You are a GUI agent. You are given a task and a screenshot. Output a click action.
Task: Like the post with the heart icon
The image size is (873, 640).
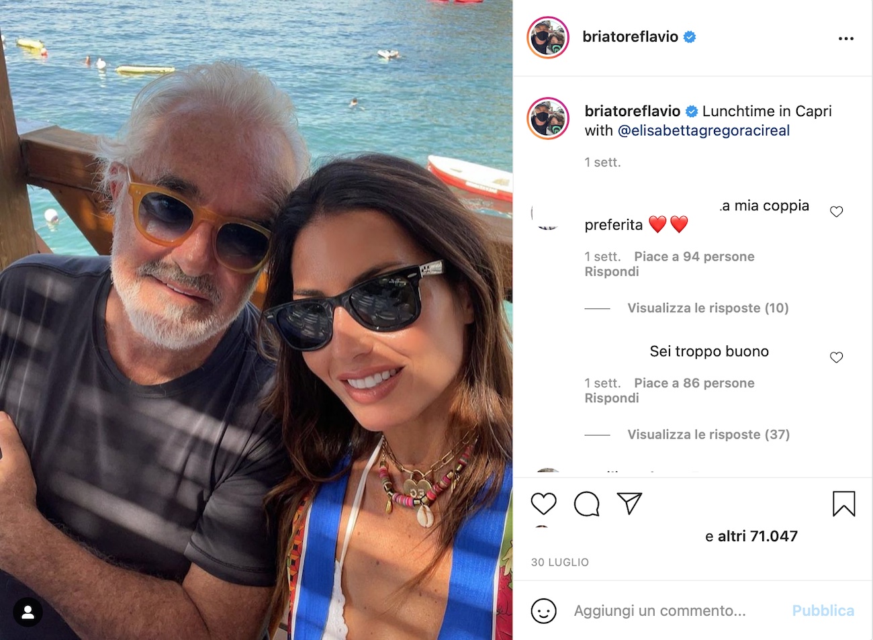(x=543, y=504)
